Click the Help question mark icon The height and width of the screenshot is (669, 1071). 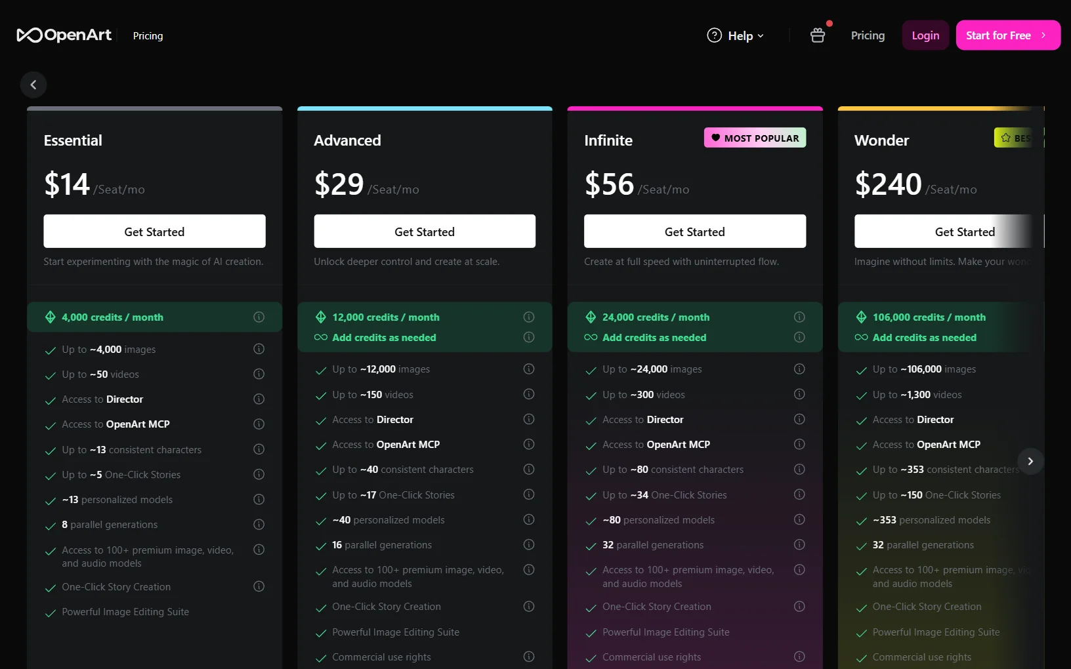[714, 35]
